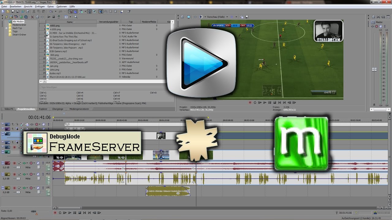Click the What's This help icon
The width and height of the screenshot is (392, 220).
coord(129,11)
